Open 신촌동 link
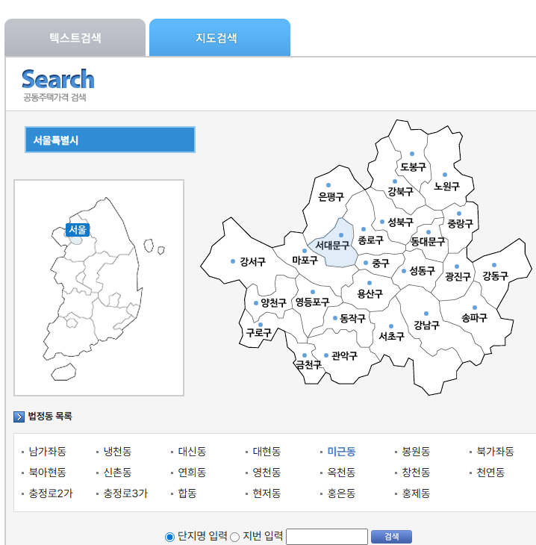Viewport: 536px width, 545px height. click(x=117, y=473)
